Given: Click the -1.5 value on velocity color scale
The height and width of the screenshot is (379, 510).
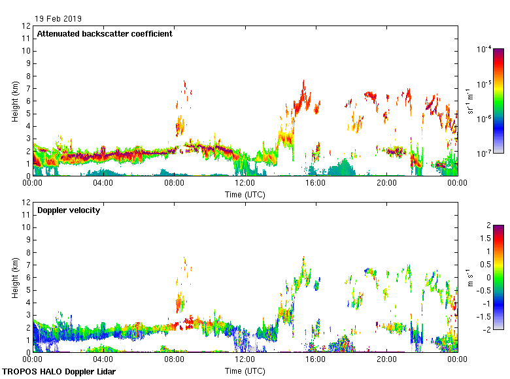Looking at the screenshot, I should [481, 316].
